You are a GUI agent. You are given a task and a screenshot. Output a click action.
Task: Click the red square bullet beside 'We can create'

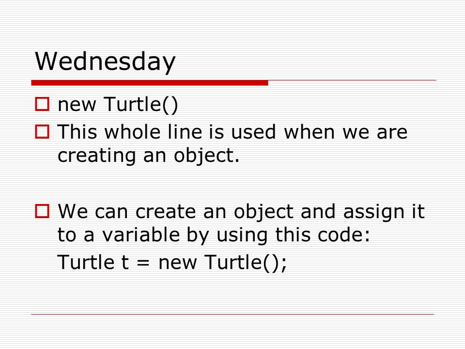42,211
